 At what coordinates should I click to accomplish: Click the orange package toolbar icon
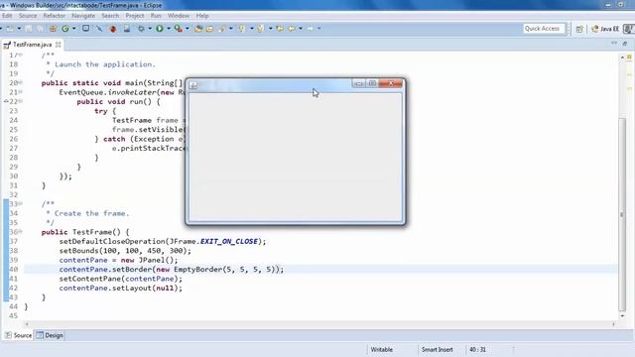[53, 29]
